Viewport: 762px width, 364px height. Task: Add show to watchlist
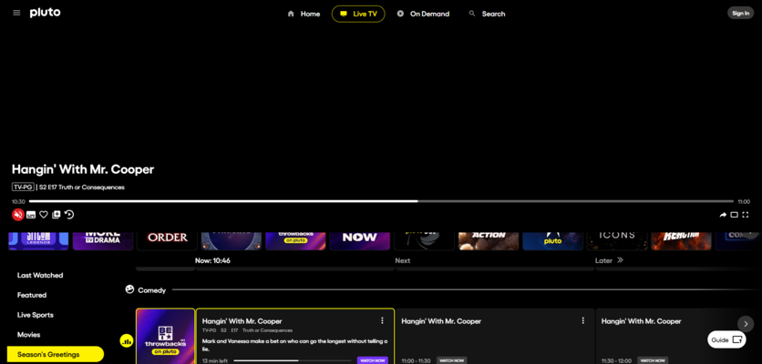click(x=57, y=215)
